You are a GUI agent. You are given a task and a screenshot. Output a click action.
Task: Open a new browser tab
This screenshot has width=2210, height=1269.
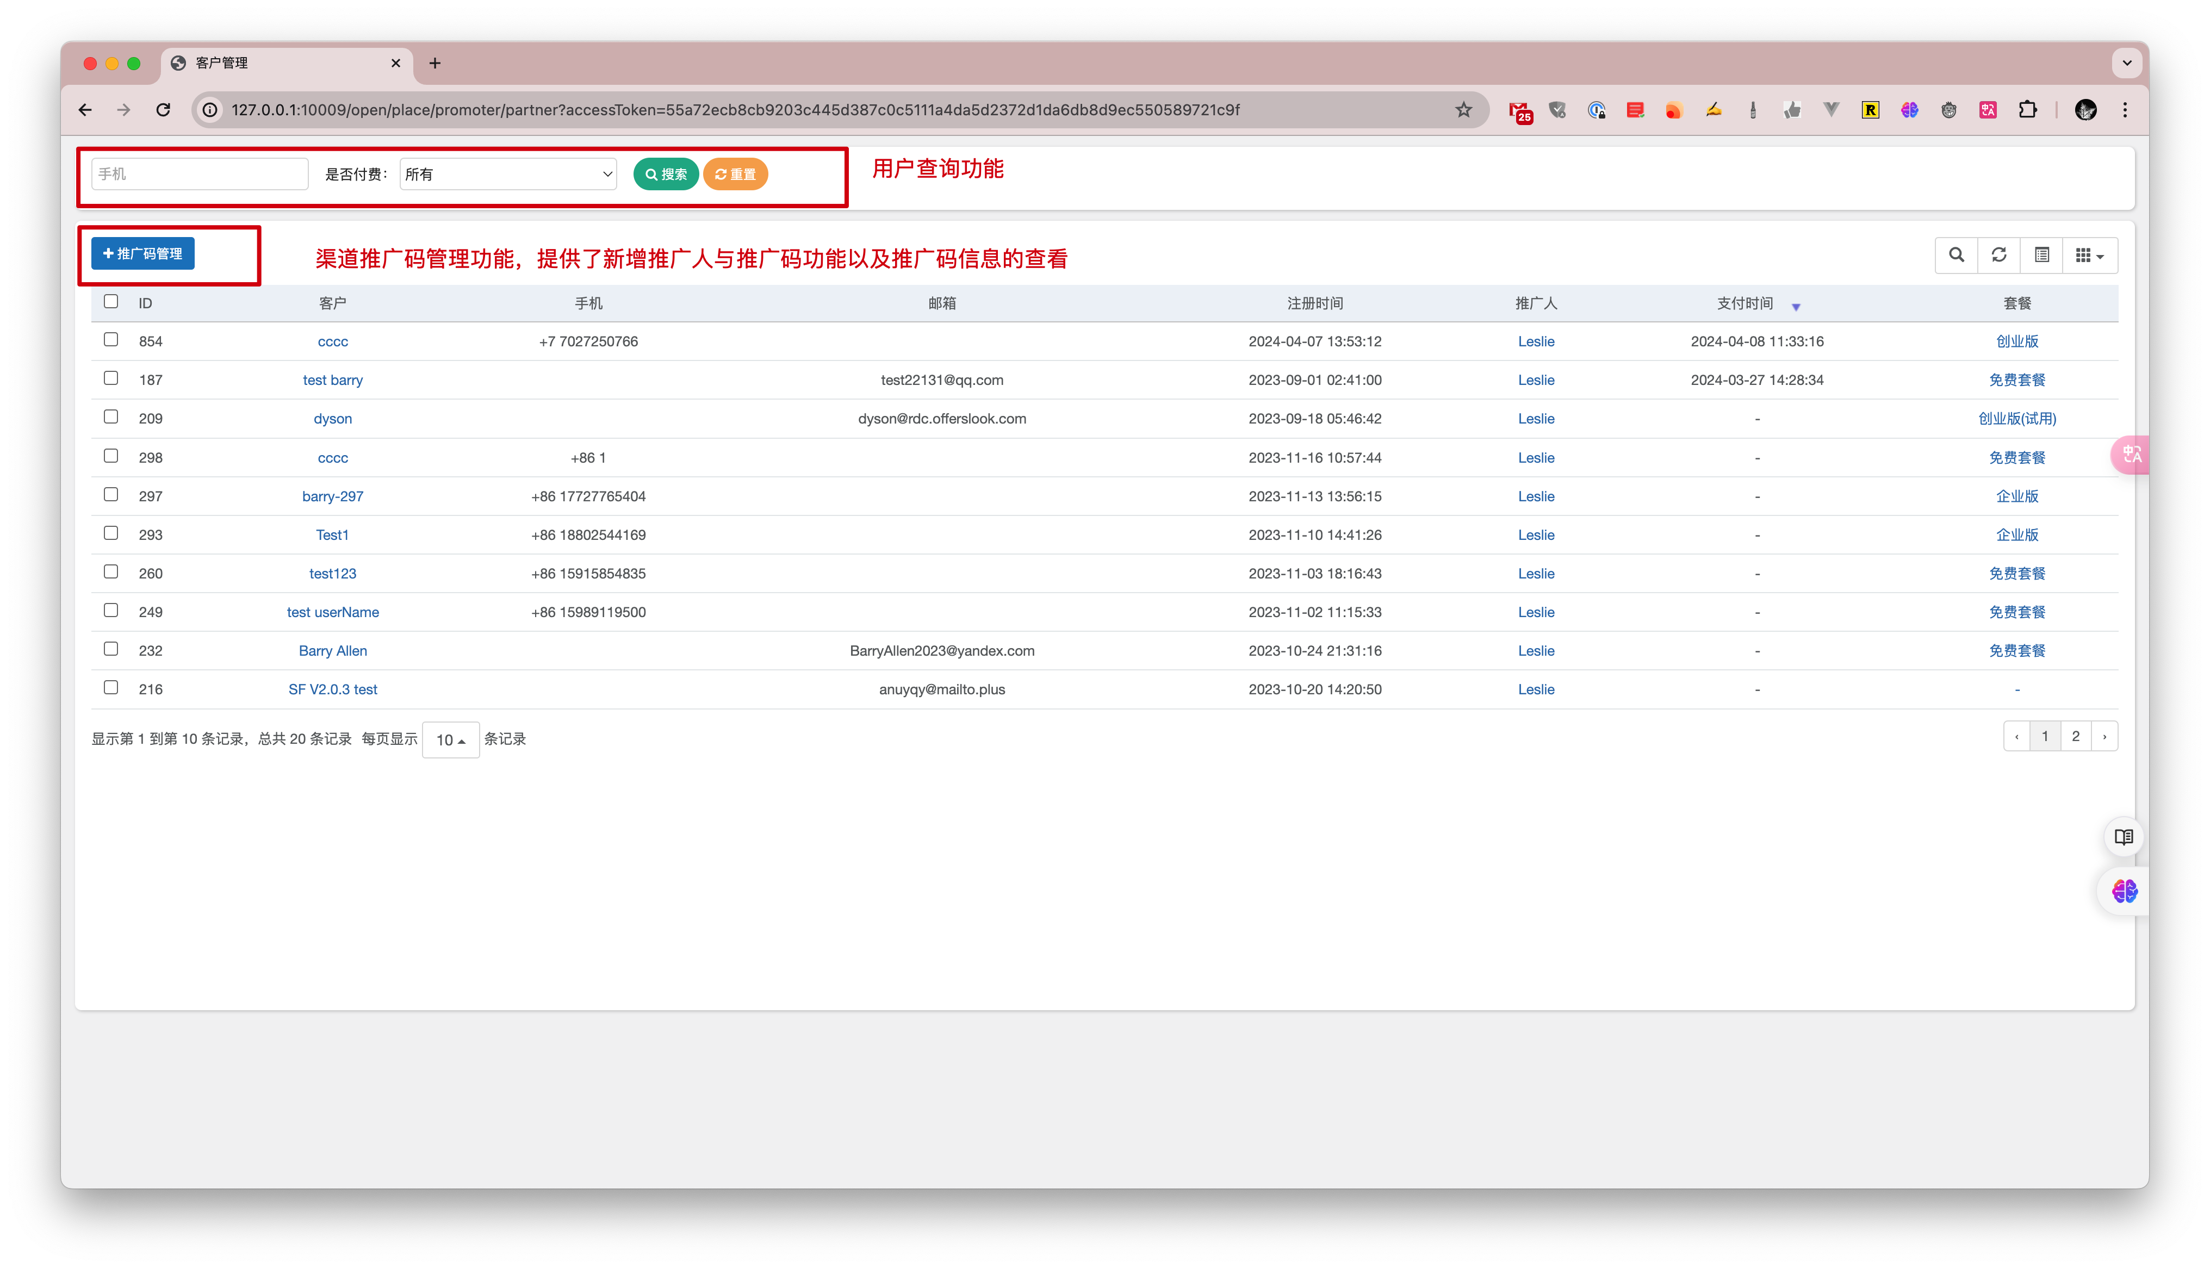pyautogui.click(x=435, y=63)
